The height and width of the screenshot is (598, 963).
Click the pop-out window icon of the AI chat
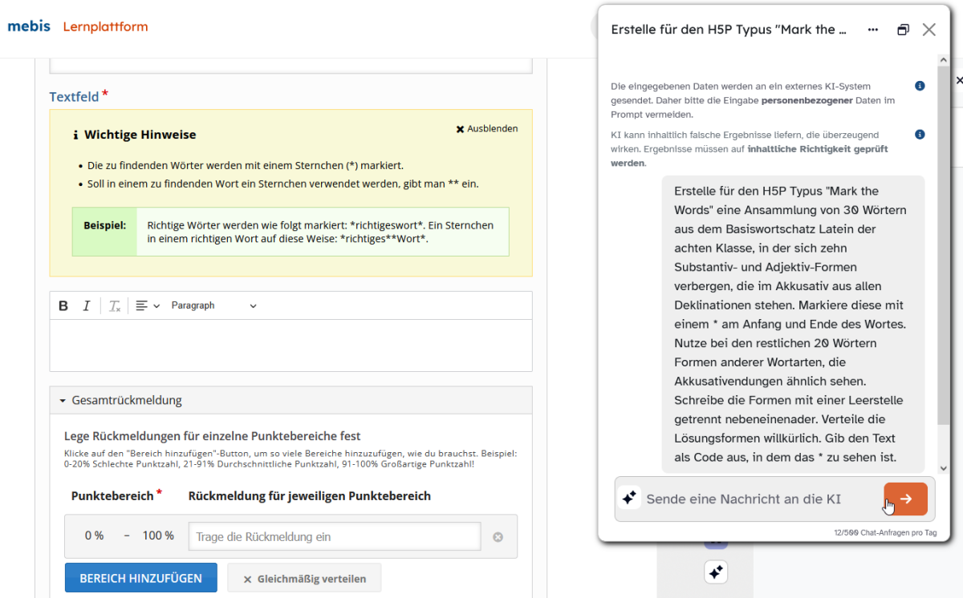[x=903, y=30]
